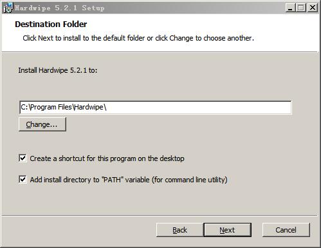321x248 pixels.
Task: Click the word 'Program Files' in the path
Action: pyautogui.click(x=51, y=107)
